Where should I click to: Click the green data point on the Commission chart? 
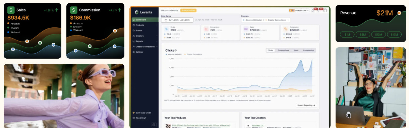90,46
